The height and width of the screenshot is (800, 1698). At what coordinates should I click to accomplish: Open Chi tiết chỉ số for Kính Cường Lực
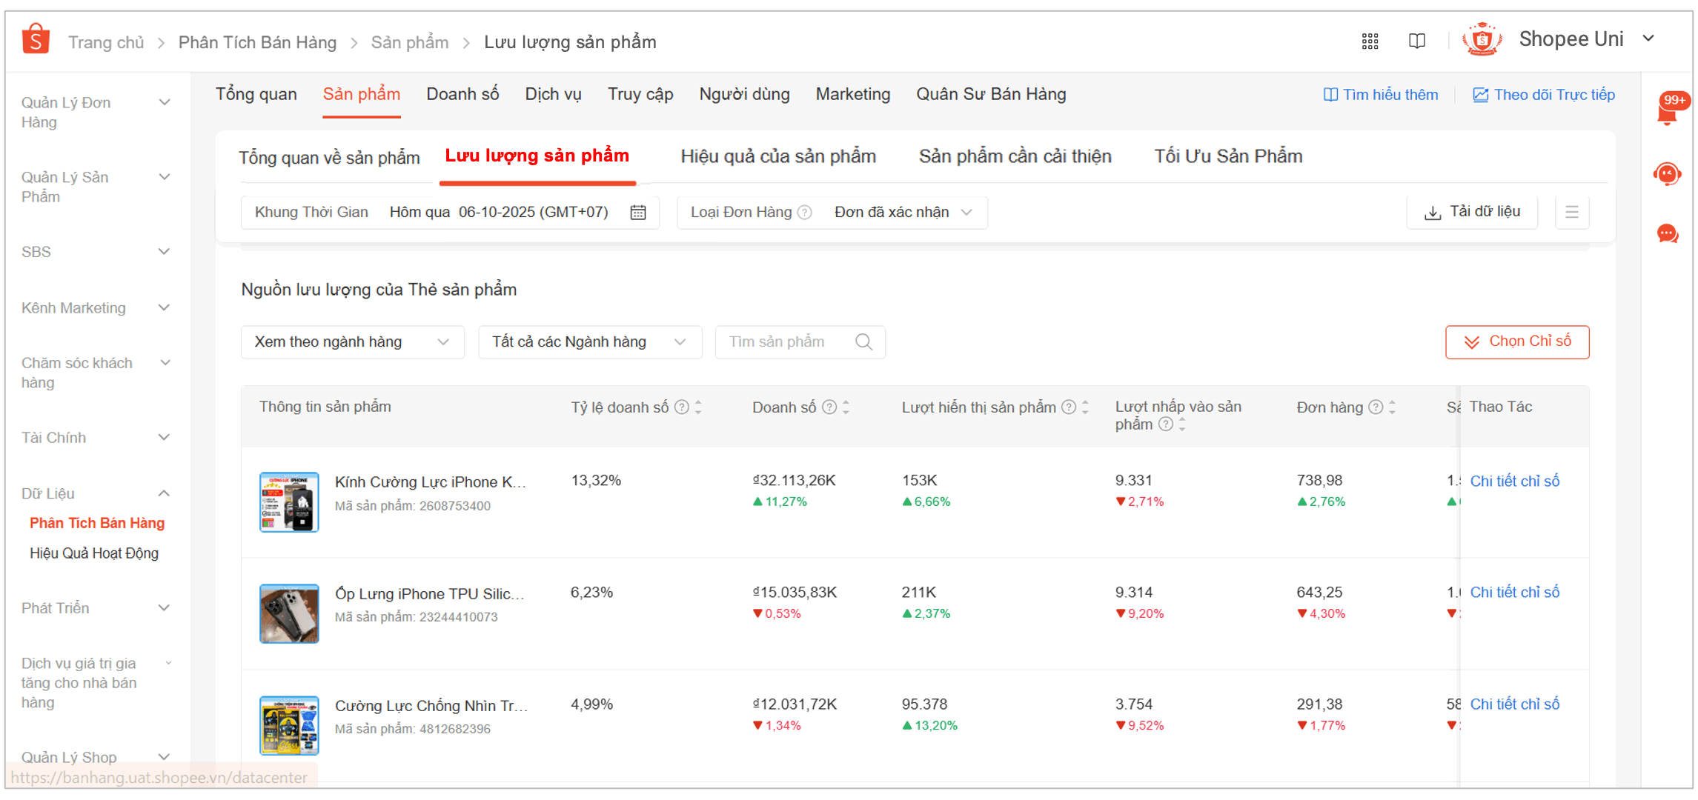pyautogui.click(x=1514, y=481)
